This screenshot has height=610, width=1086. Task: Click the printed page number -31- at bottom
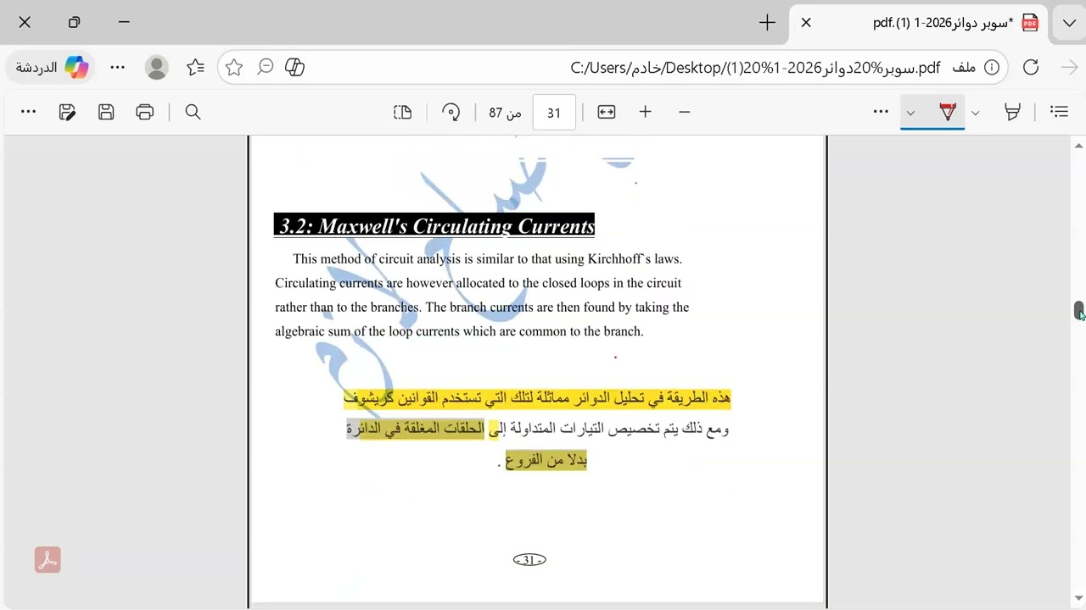pos(529,560)
